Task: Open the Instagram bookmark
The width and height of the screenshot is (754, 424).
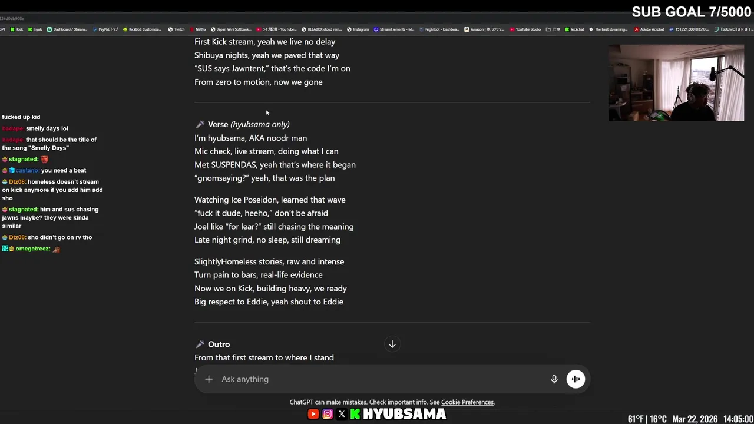Action: click(358, 29)
